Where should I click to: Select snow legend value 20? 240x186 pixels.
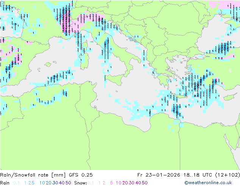tap(125, 183)
